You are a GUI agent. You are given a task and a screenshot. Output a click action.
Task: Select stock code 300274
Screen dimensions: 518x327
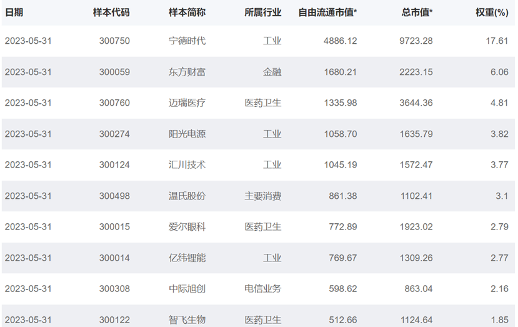click(114, 134)
